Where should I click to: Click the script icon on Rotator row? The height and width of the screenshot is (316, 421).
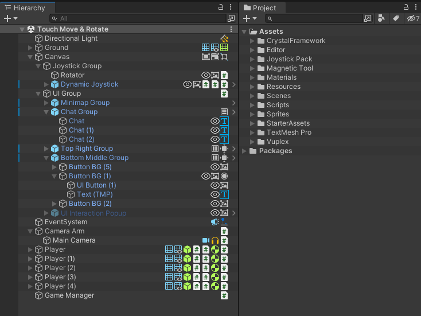point(224,75)
